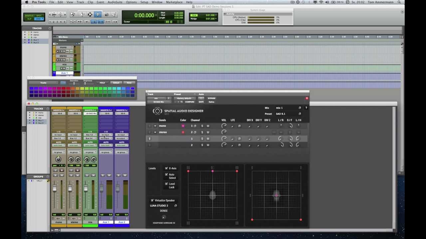The height and width of the screenshot is (239, 426).
Task: Open the mix strip no group selector
Action: (90, 152)
